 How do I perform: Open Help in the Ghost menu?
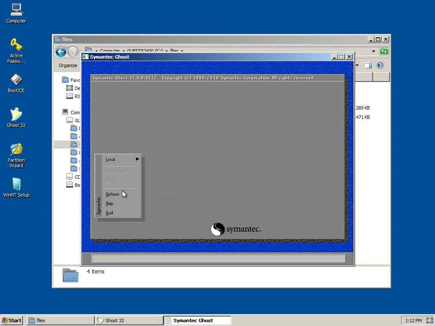point(109,203)
